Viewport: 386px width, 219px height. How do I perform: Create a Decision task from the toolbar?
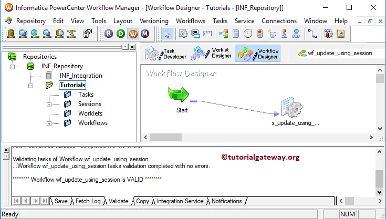point(224,34)
